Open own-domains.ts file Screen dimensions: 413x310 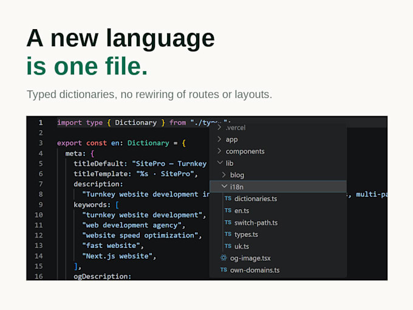click(x=254, y=270)
